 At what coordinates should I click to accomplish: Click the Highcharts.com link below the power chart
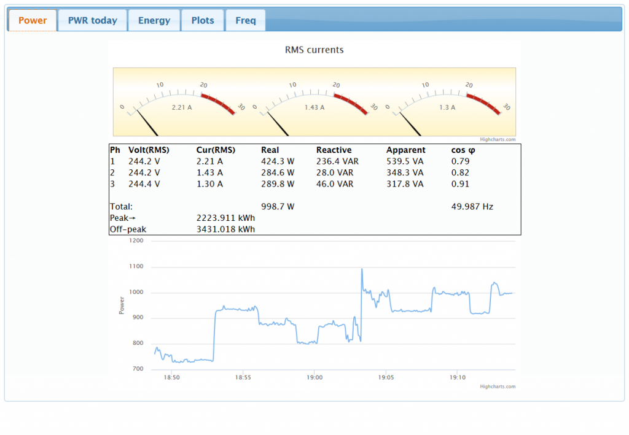point(498,387)
